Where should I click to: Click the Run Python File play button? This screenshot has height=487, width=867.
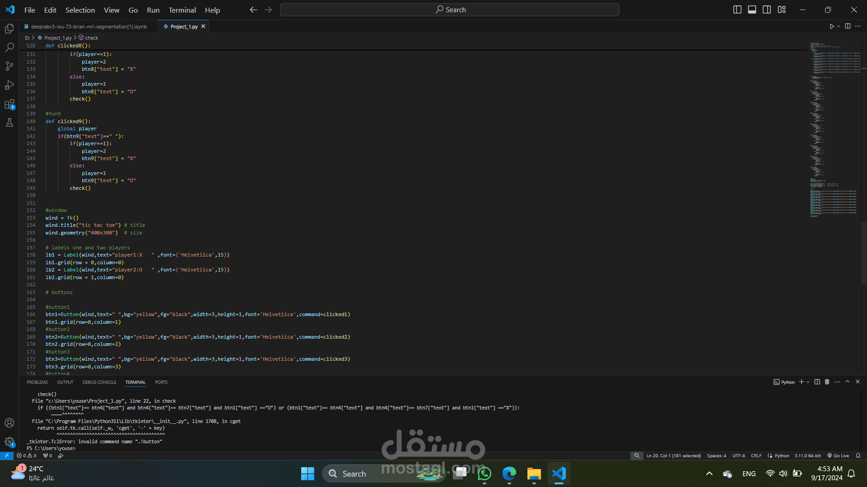pyautogui.click(x=831, y=27)
